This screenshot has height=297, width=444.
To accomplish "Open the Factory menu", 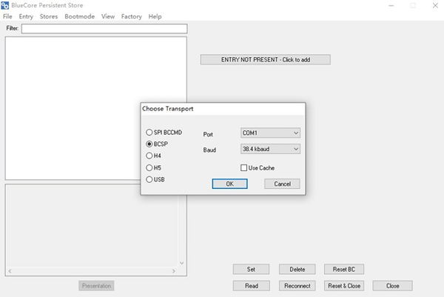I will tap(132, 16).
